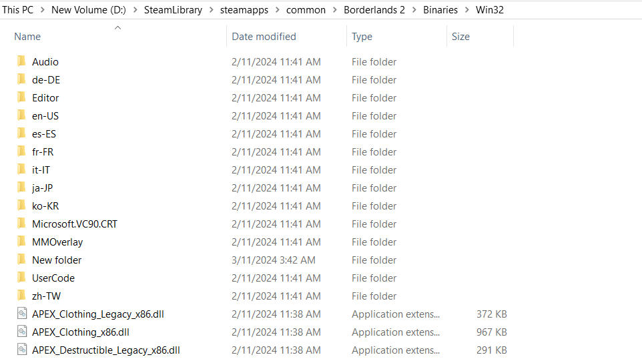Select the es-ES folder name
This screenshot has height=359, width=642.
coord(44,134)
